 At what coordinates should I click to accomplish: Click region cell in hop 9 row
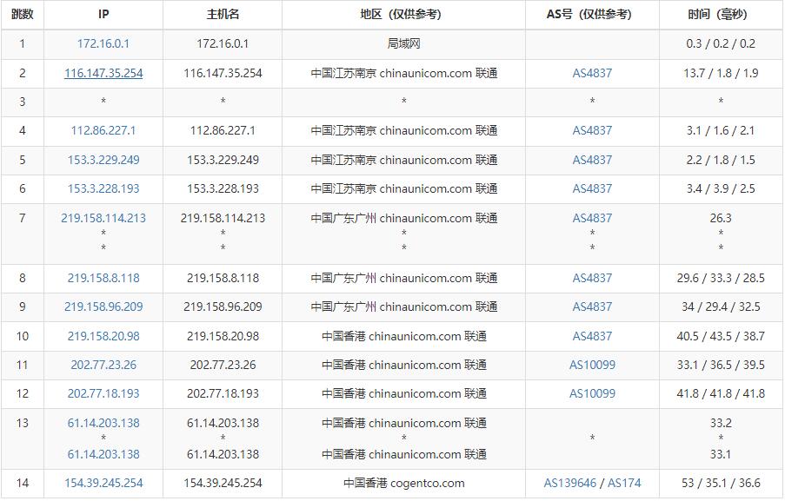point(403,307)
